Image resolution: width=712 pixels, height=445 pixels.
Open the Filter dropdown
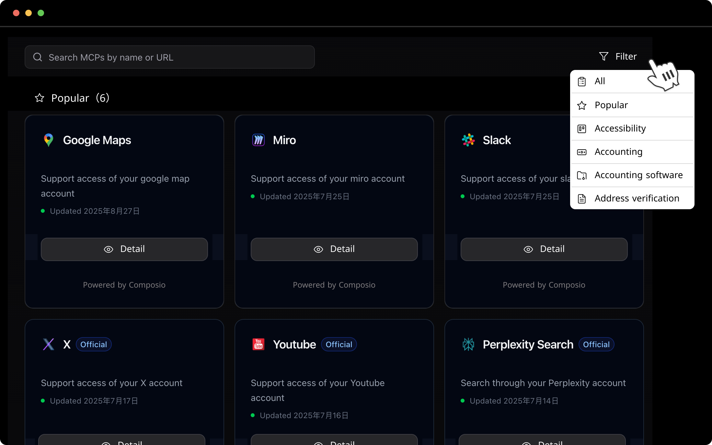point(618,56)
